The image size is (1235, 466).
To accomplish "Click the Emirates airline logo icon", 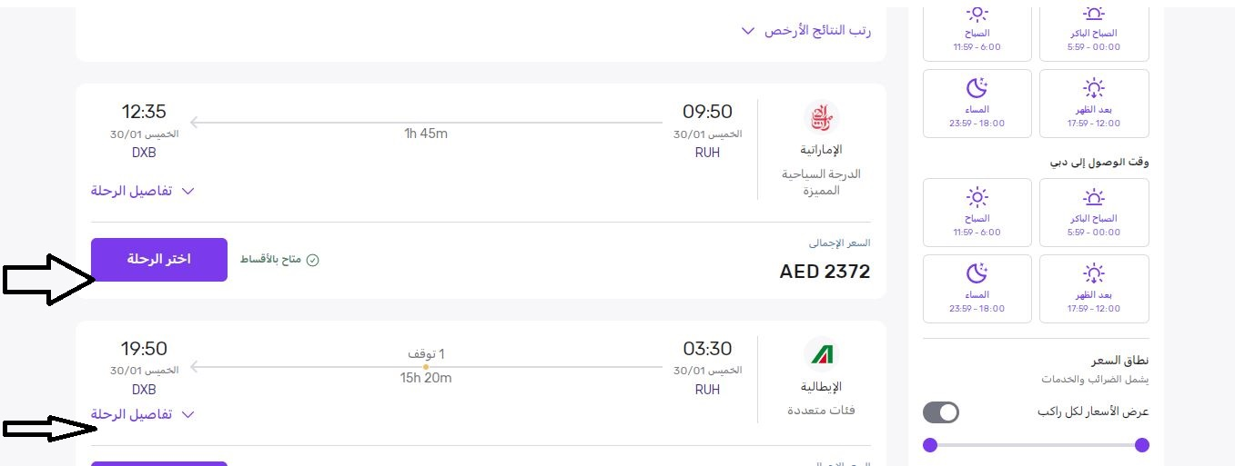I will point(821,117).
